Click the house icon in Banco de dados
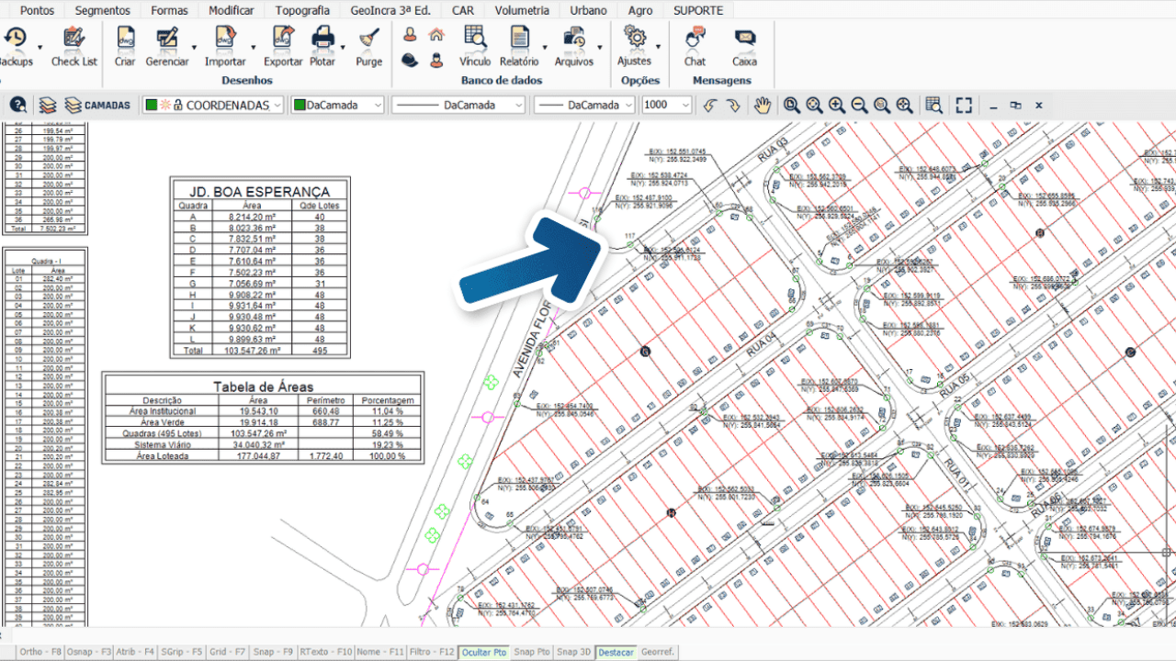1176x661 pixels. pos(436,35)
